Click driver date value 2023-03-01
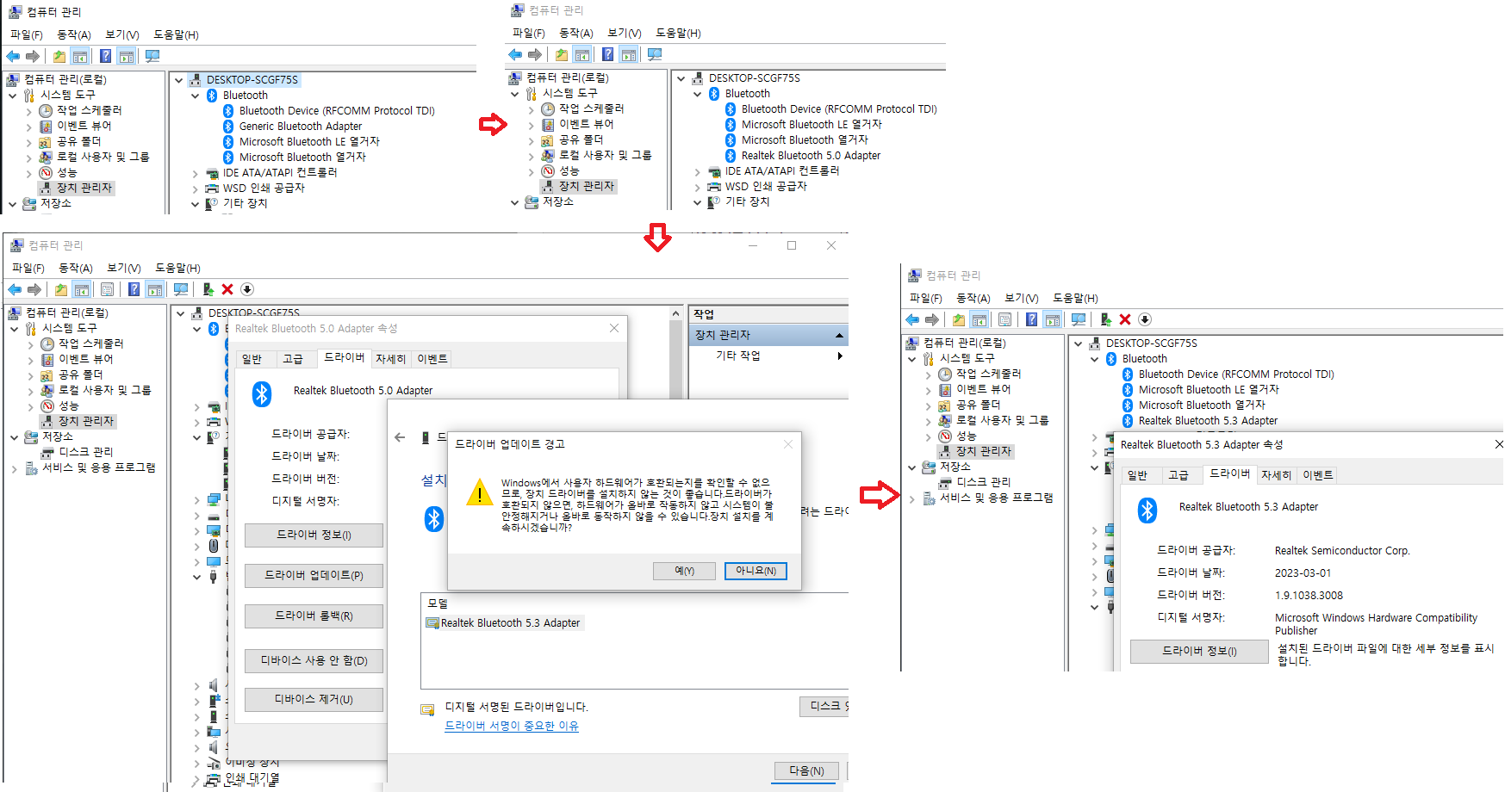The image size is (1505, 792). click(x=1303, y=573)
